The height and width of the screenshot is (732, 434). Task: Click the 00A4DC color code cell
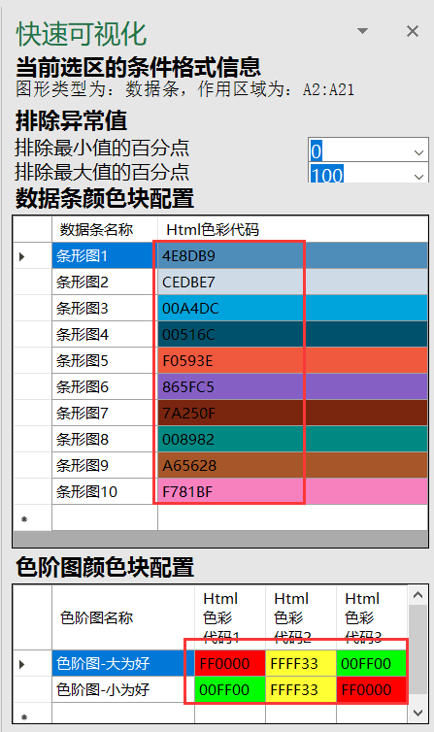pyautogui.click(x=292, y=308)
